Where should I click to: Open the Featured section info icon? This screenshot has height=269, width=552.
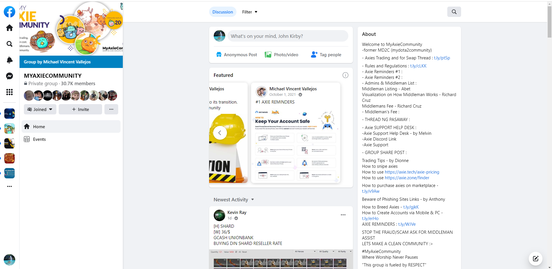pyautogui.click(x=345, y=75)
